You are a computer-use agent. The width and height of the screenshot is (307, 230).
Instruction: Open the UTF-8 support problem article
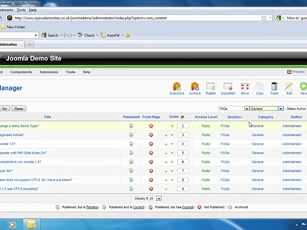point(36,180)
